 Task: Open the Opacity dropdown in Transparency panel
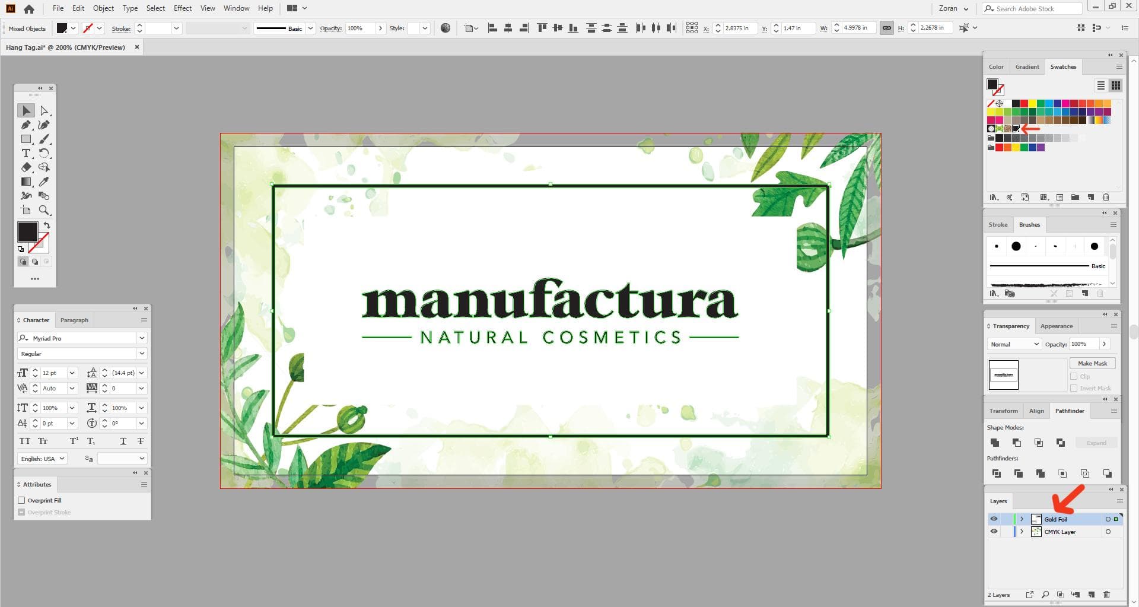[x=1104, y=344]
